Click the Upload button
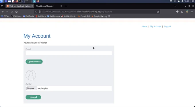This screenshot has height=107, width=195. [33, 97]
